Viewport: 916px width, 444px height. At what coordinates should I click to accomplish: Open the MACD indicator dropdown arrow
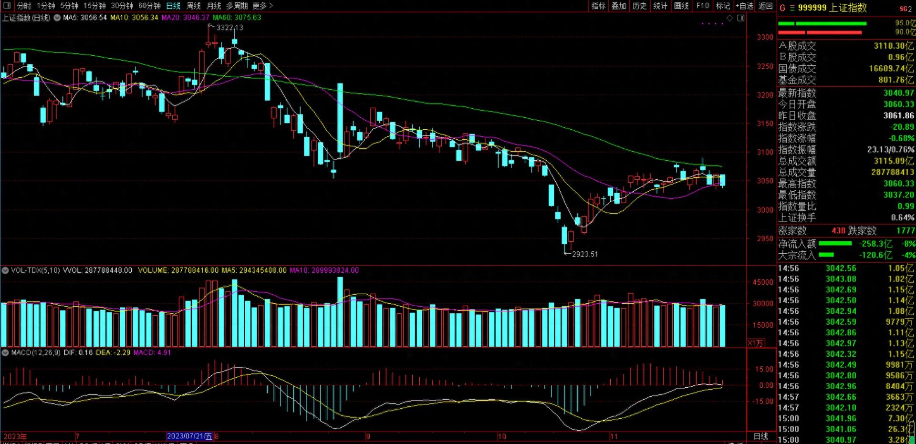[x=5, y=353]
